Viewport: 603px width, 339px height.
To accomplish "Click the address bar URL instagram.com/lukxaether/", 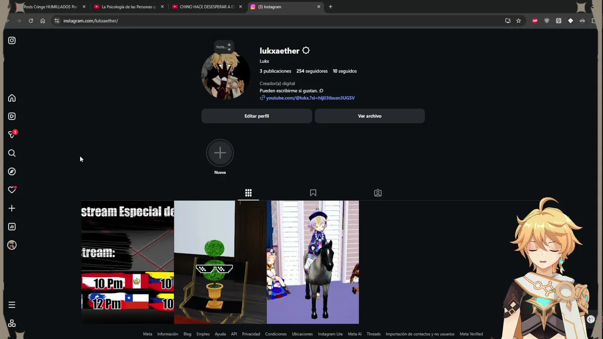I will pyautogui.click(x=91, y=21).
